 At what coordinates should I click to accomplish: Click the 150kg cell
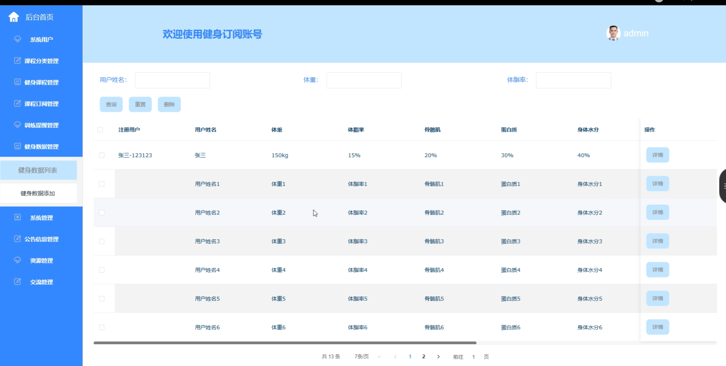280,155
